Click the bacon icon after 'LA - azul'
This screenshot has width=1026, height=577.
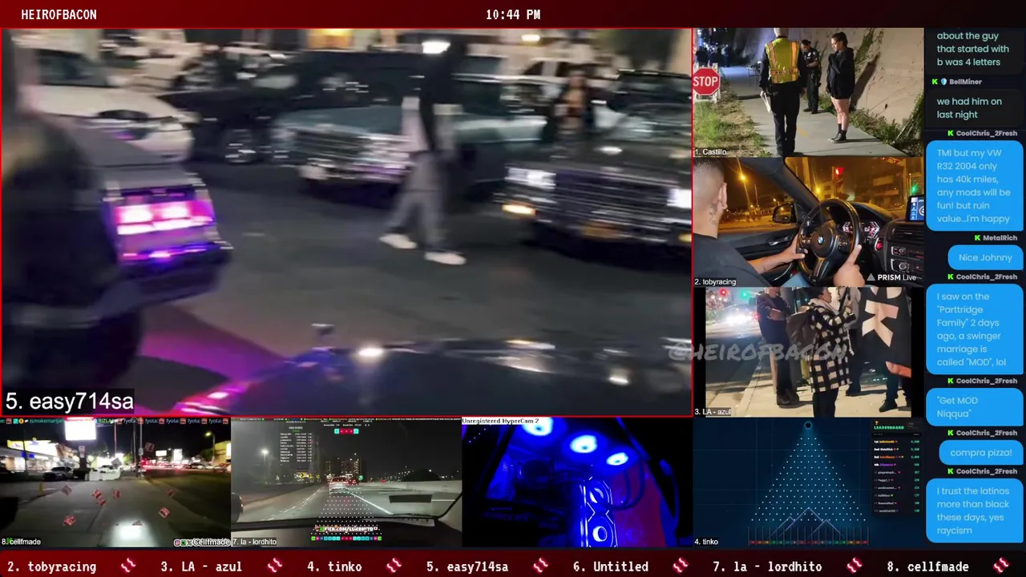tap(275, 566)
